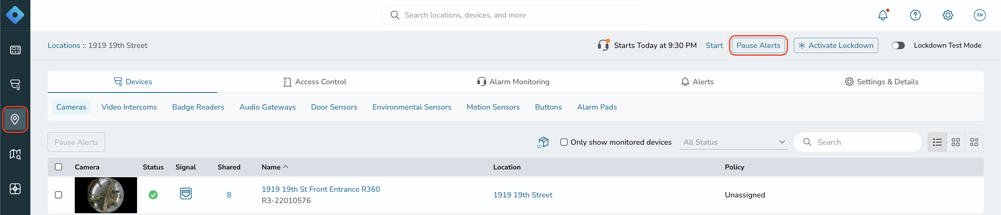The width and height of the screenshot is (1001, 215).
Task: Select the Locations pin sidebar icon
Action: (x=15, y=119)
